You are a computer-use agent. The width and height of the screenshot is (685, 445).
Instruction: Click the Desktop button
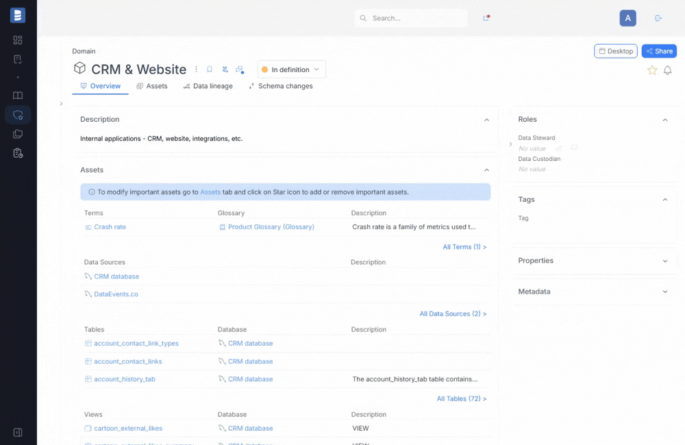point(616,51)
